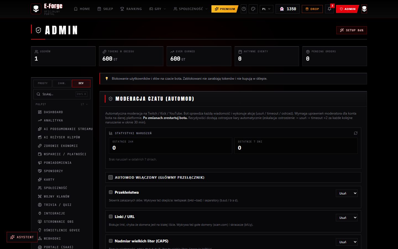Viewport: 398px width, 249px height.
Task: Click the Premium button
Action: tap(225, 9)
